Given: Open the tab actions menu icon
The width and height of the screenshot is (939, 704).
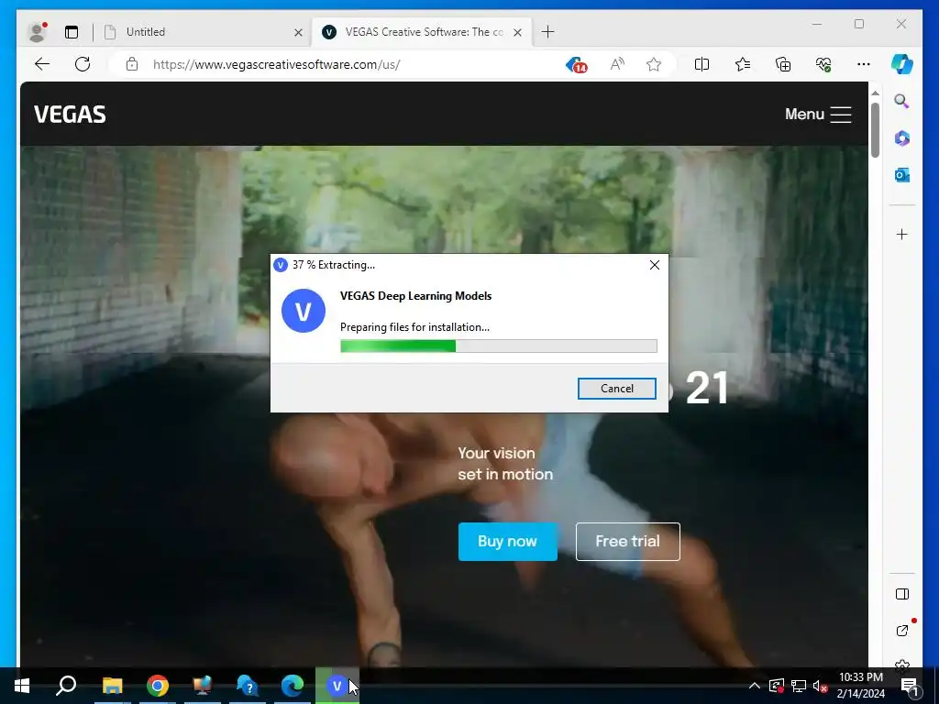Looking at the screenshot, I should pos(72,32).
